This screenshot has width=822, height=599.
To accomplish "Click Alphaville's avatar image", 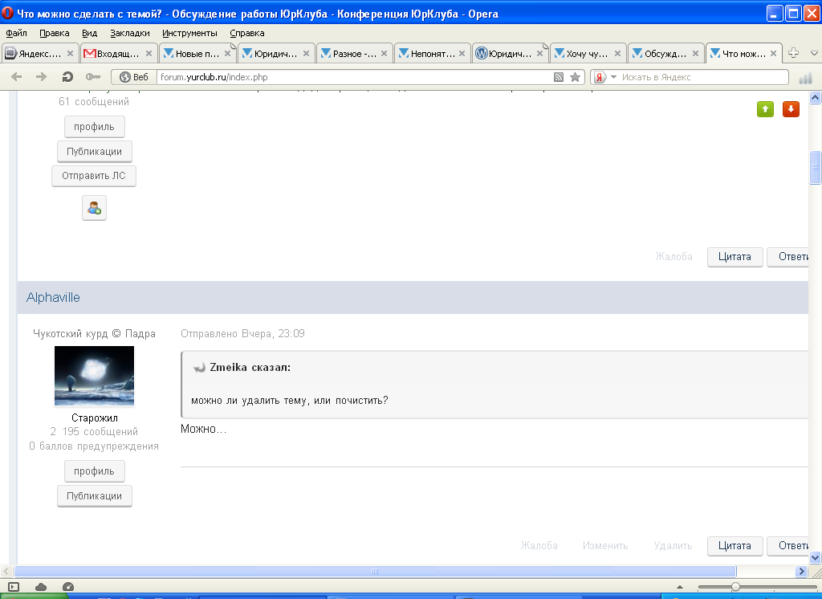I will (x=94, y=376).
